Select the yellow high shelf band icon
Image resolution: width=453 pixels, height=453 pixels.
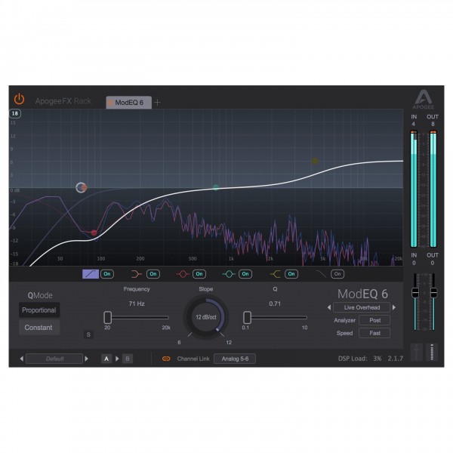pyautogui.click(x=275, y=274)
